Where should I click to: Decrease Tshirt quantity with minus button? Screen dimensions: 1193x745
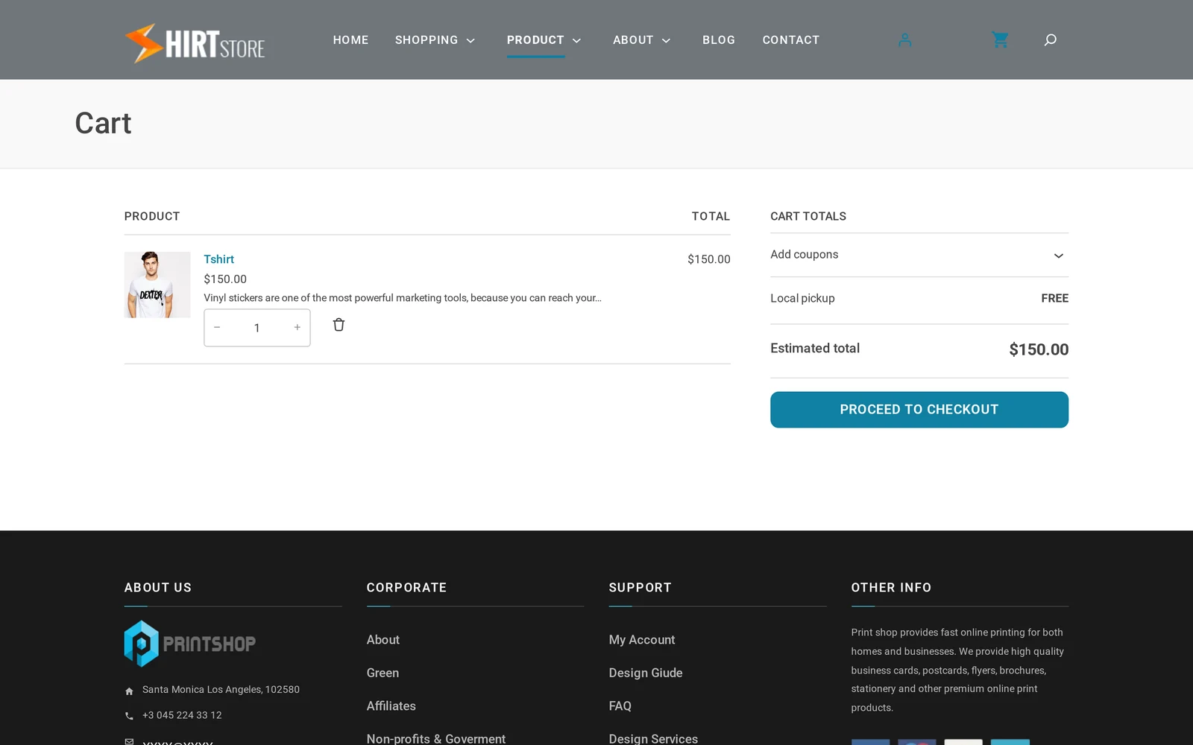(217, 327)
